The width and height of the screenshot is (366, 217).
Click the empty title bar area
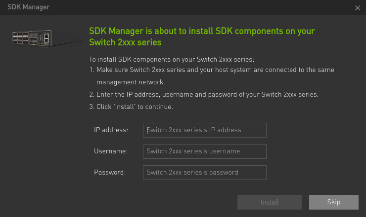198,7
